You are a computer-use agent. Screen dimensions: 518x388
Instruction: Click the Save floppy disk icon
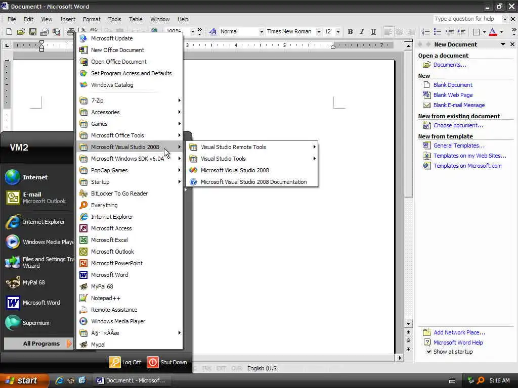[x=33, y=32]
